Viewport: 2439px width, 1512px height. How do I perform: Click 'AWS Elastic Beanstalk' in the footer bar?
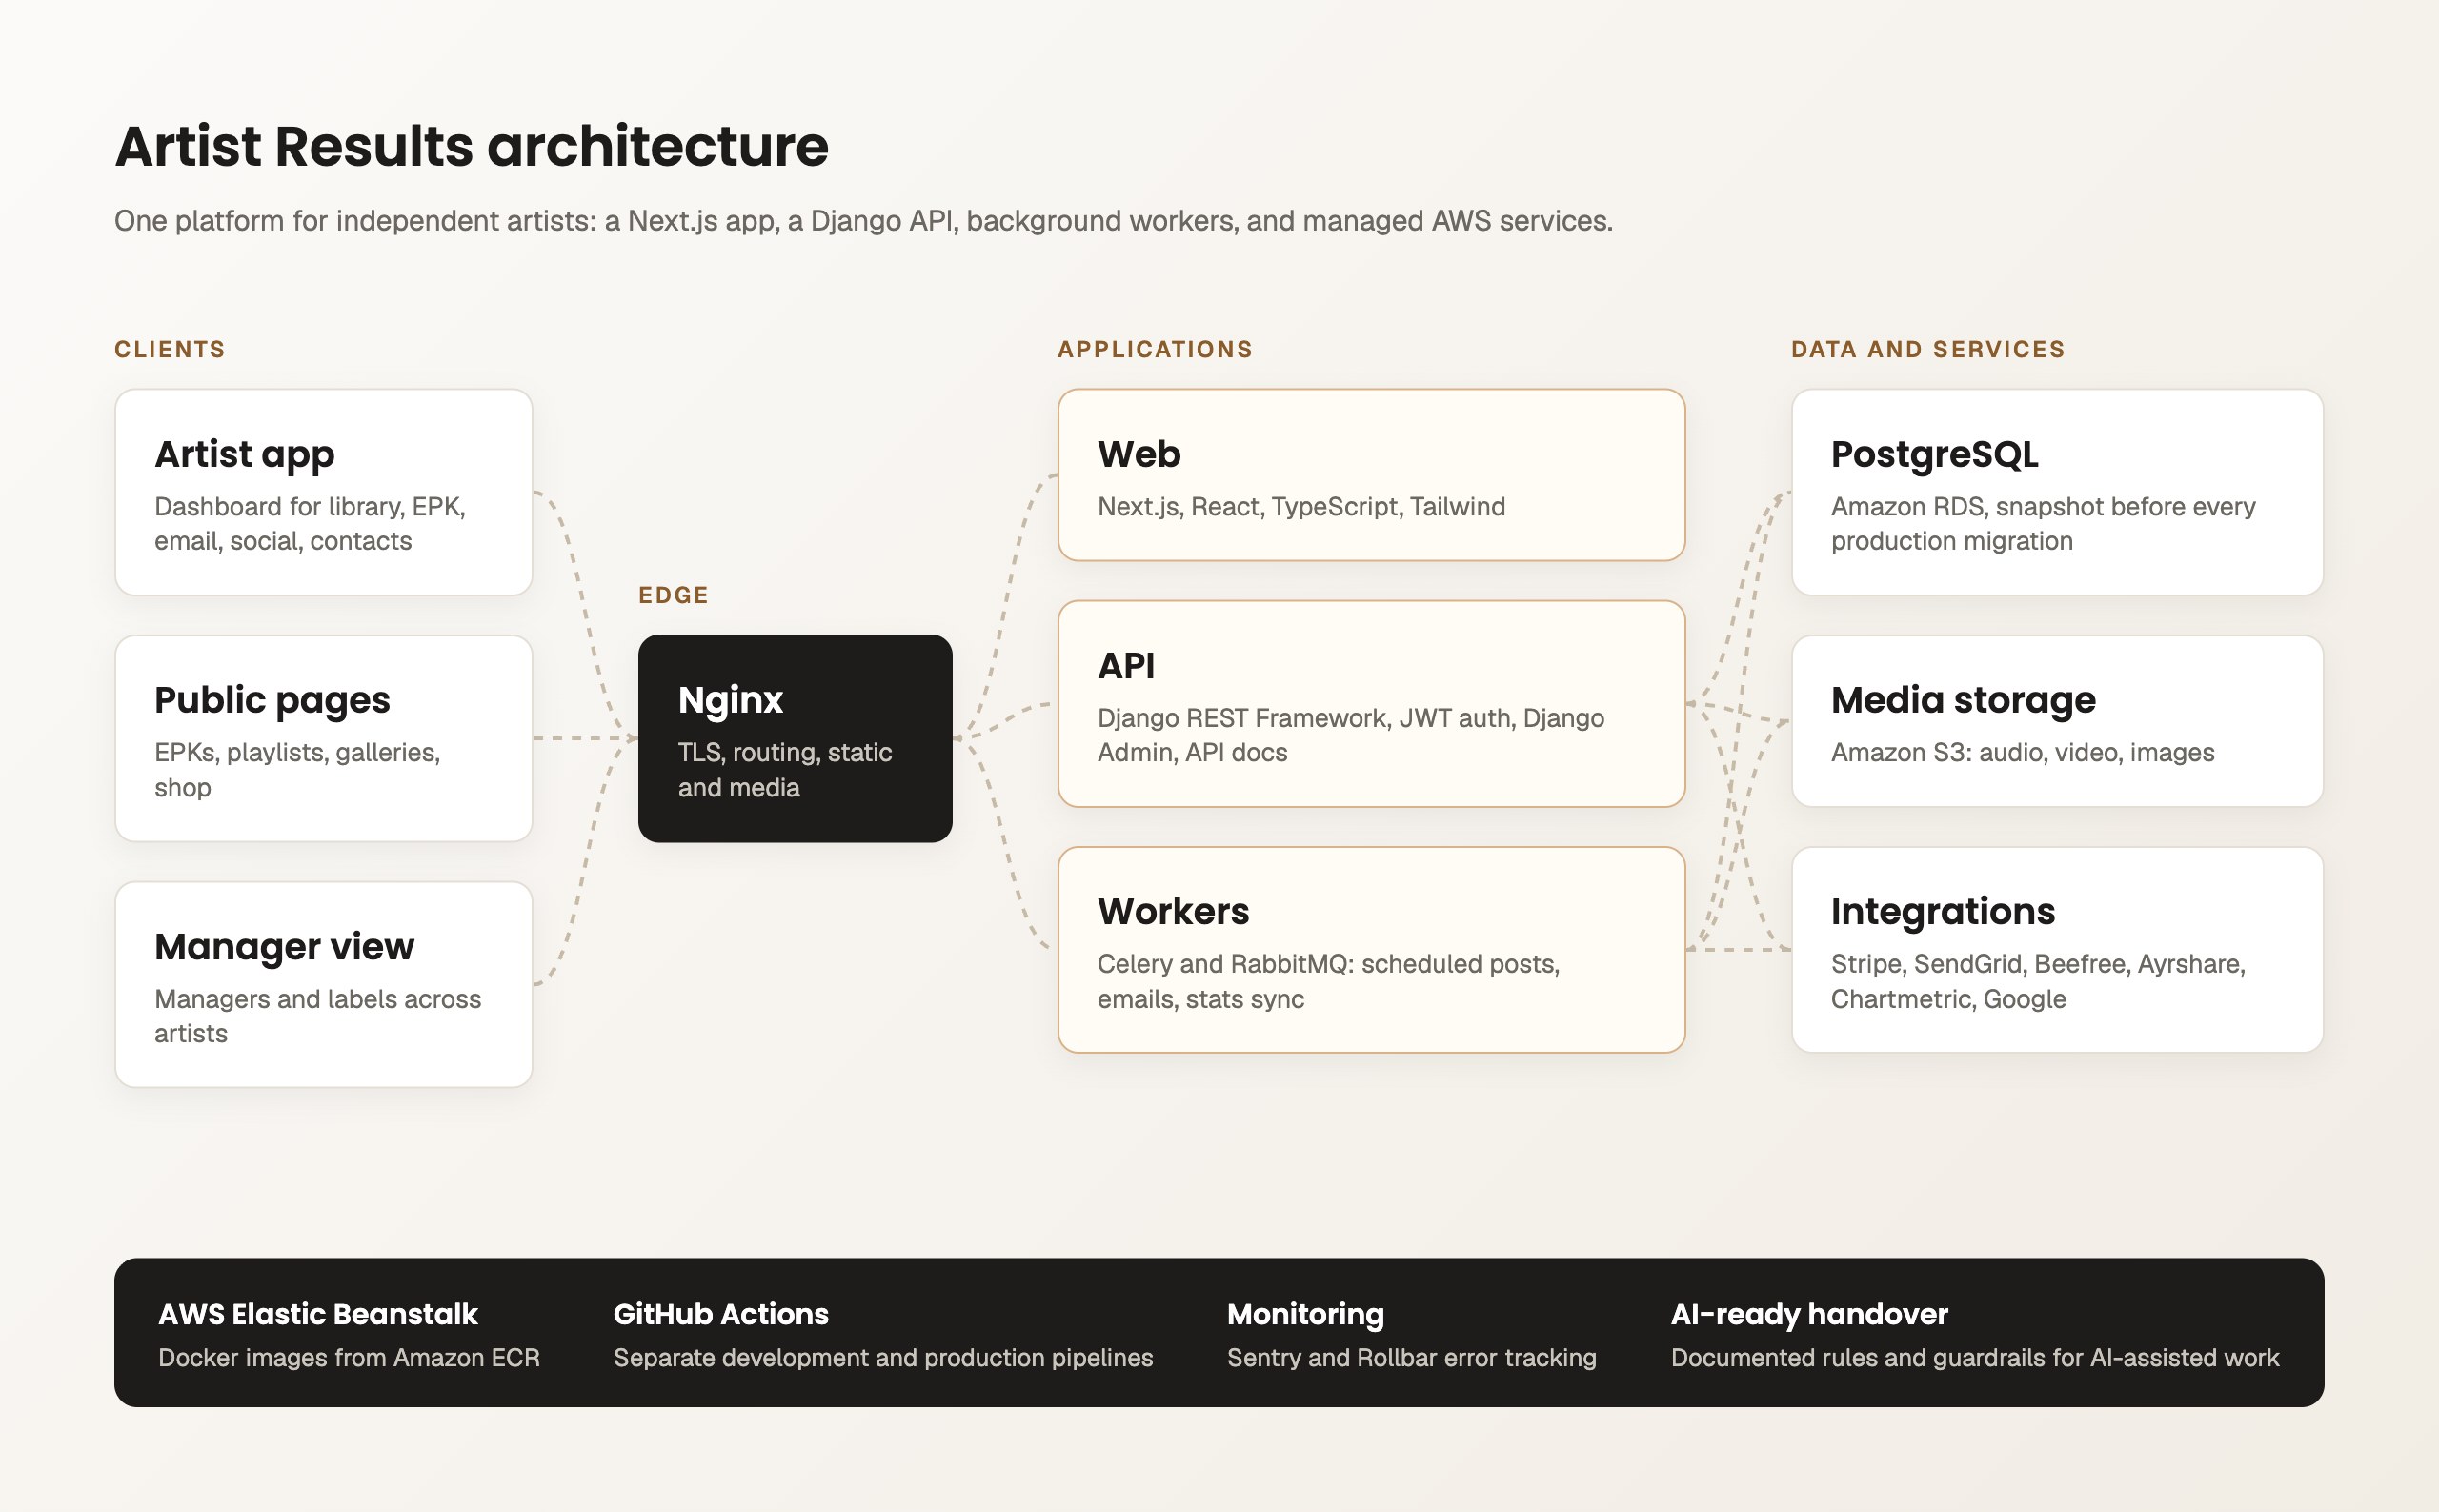318,1313
